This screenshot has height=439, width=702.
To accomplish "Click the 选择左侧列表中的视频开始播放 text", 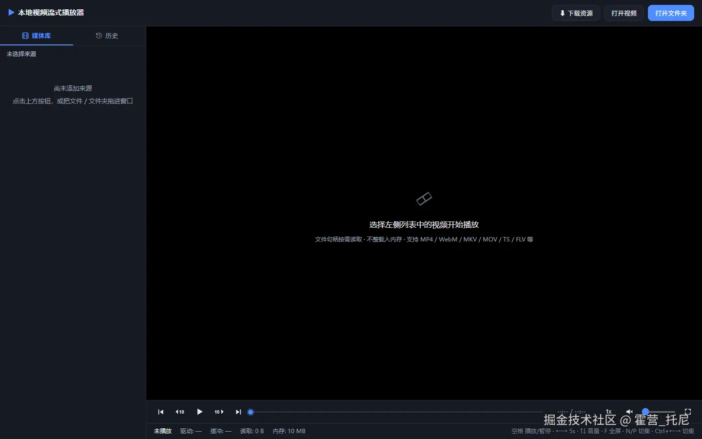I will coord(424,225).
